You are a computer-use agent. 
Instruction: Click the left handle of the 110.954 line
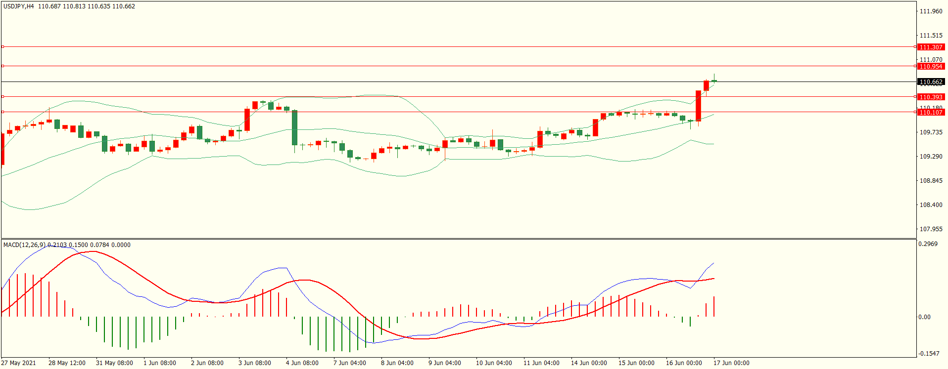pos(2,66)
